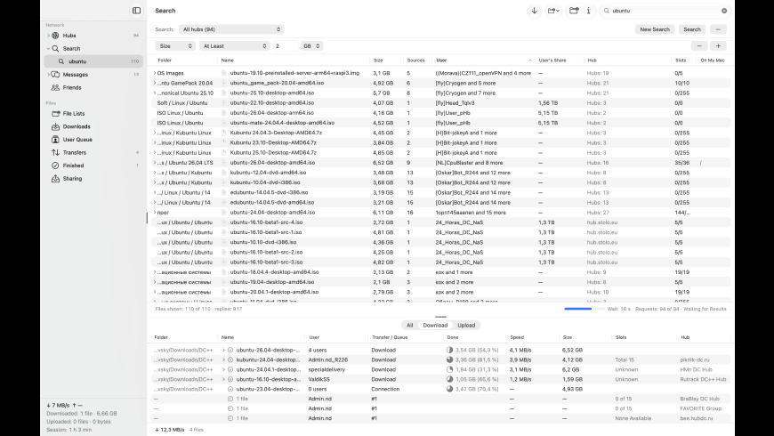Open the GB unit dropdown
Screen dimensions: 774x436
coord(311,46)
